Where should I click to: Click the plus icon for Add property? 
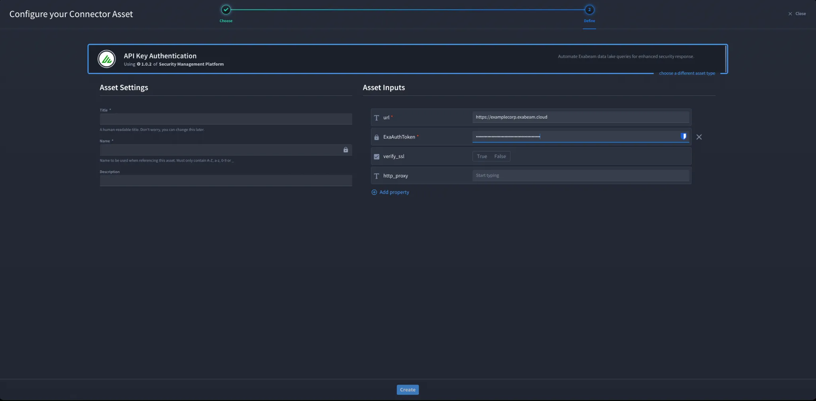point(374,192)
